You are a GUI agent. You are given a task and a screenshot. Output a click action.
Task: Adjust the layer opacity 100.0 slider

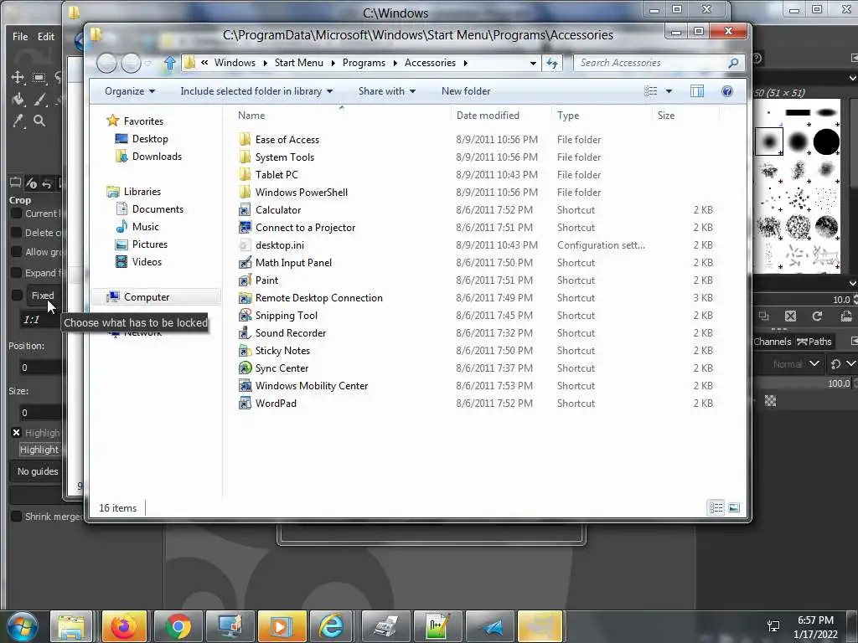(803, 383)
